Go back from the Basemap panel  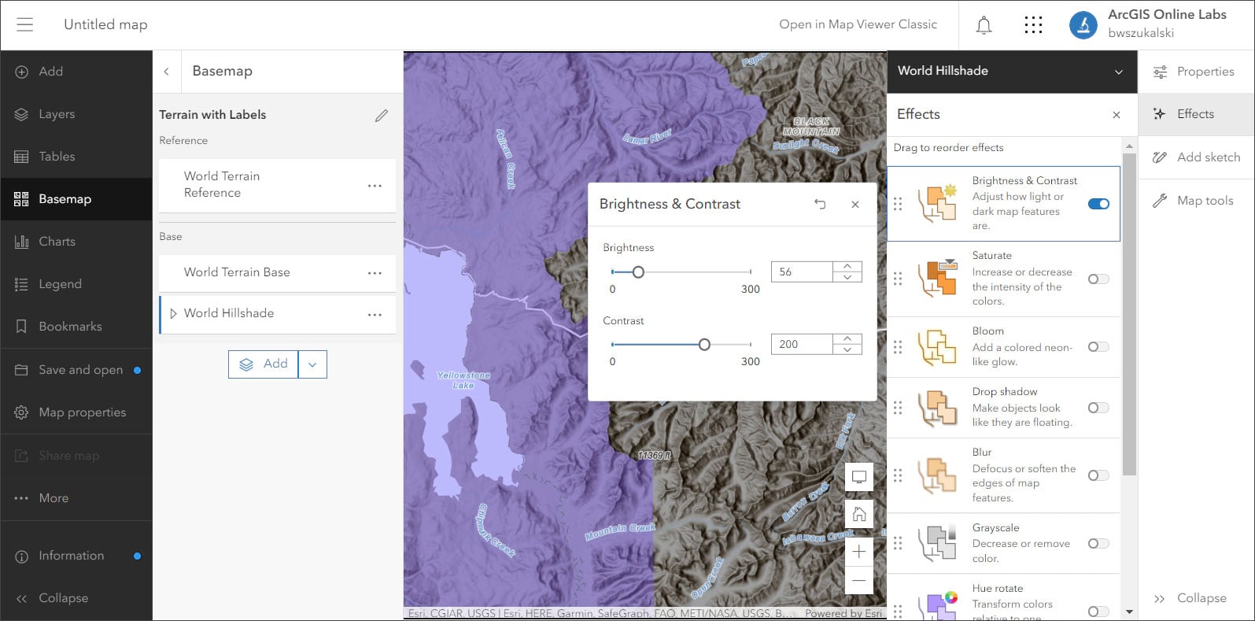pos(166,72)
